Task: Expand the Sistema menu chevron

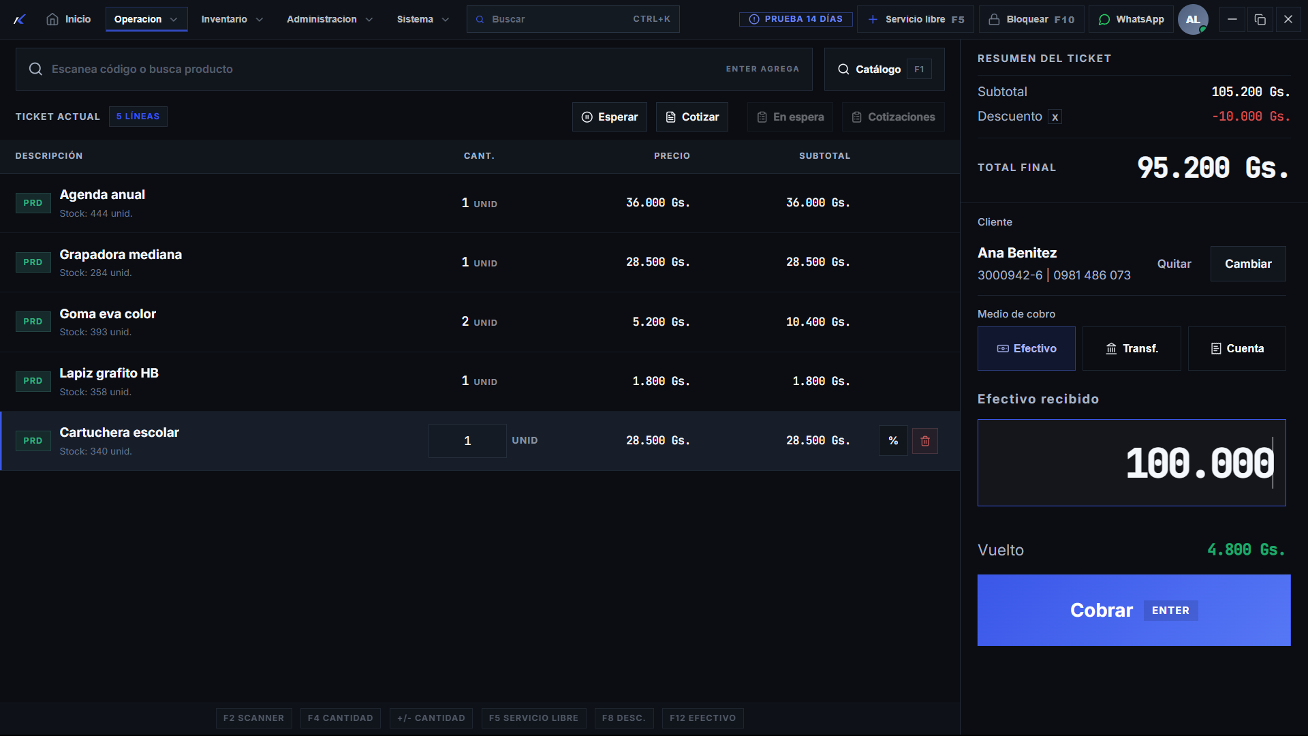Action: pos(446,20)
